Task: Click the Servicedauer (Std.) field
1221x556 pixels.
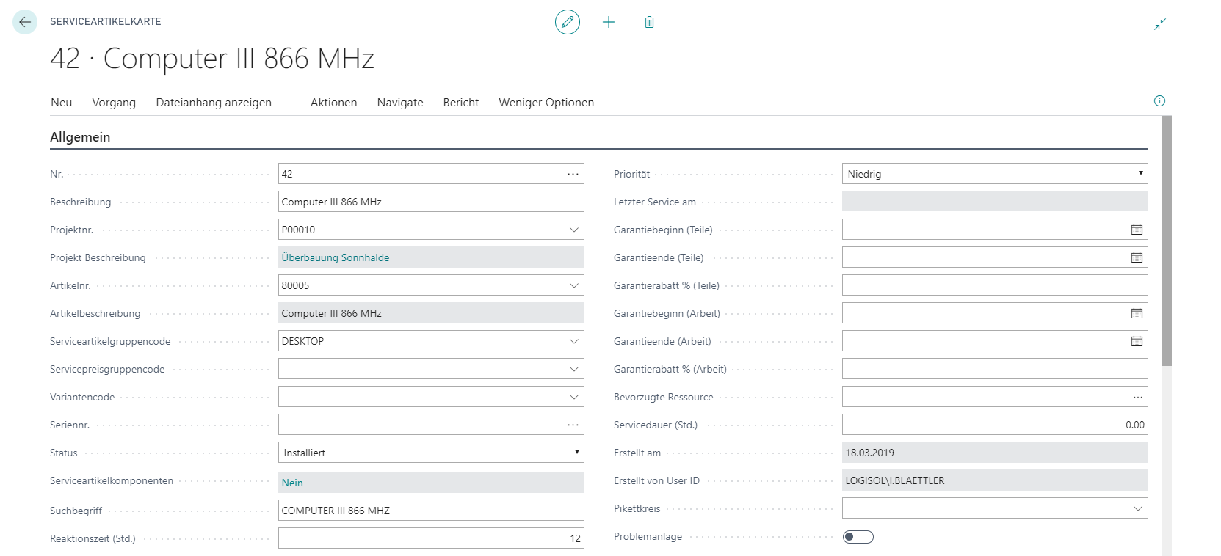Action: (995, 425)
